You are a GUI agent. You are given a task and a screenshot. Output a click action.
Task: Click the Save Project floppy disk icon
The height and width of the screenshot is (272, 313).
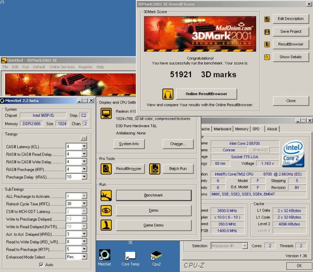(x=267, y=32)
